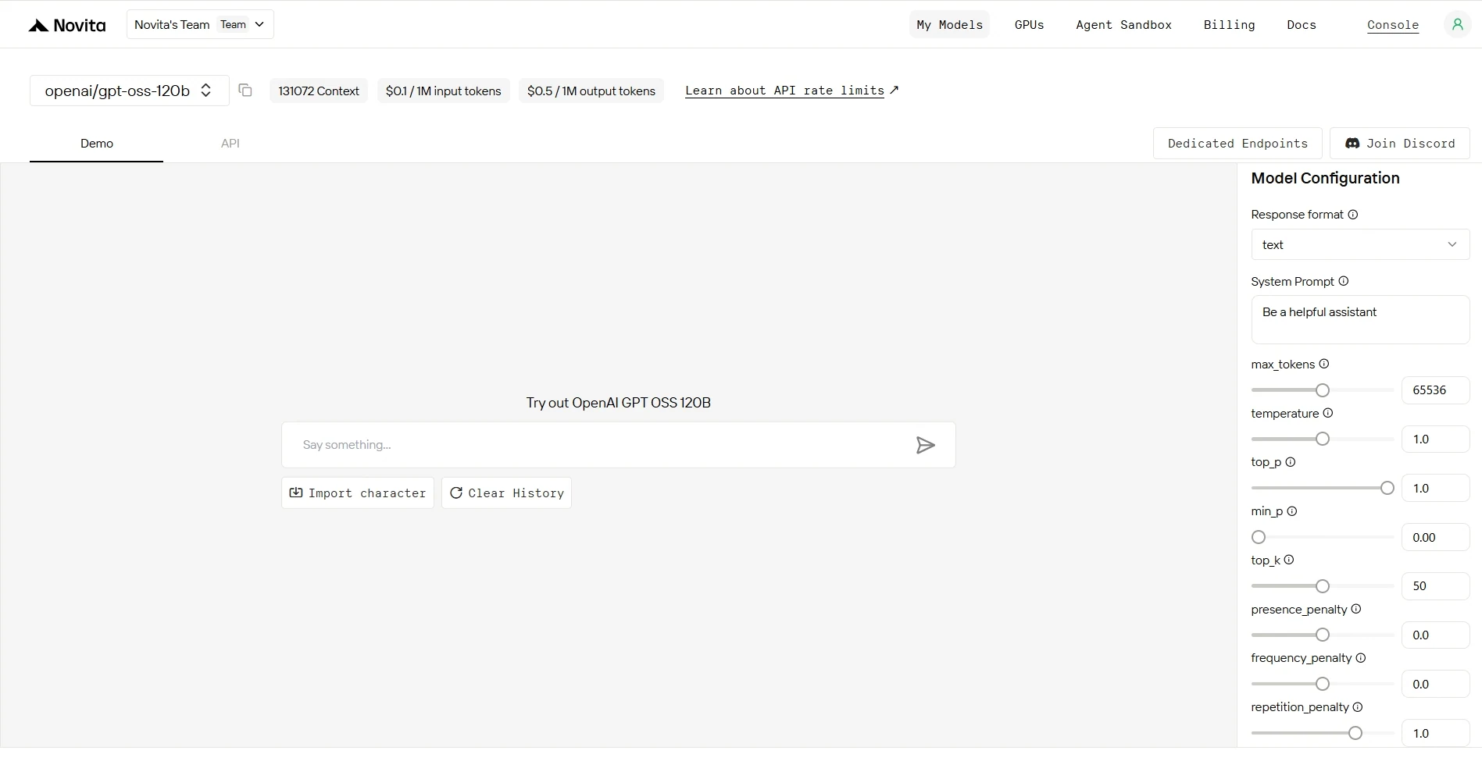Image resolution: width=1482 pixels, height=772 pixels.
Task: Click the info icon next to System Prompt
Action: (x=1344, y=281)
